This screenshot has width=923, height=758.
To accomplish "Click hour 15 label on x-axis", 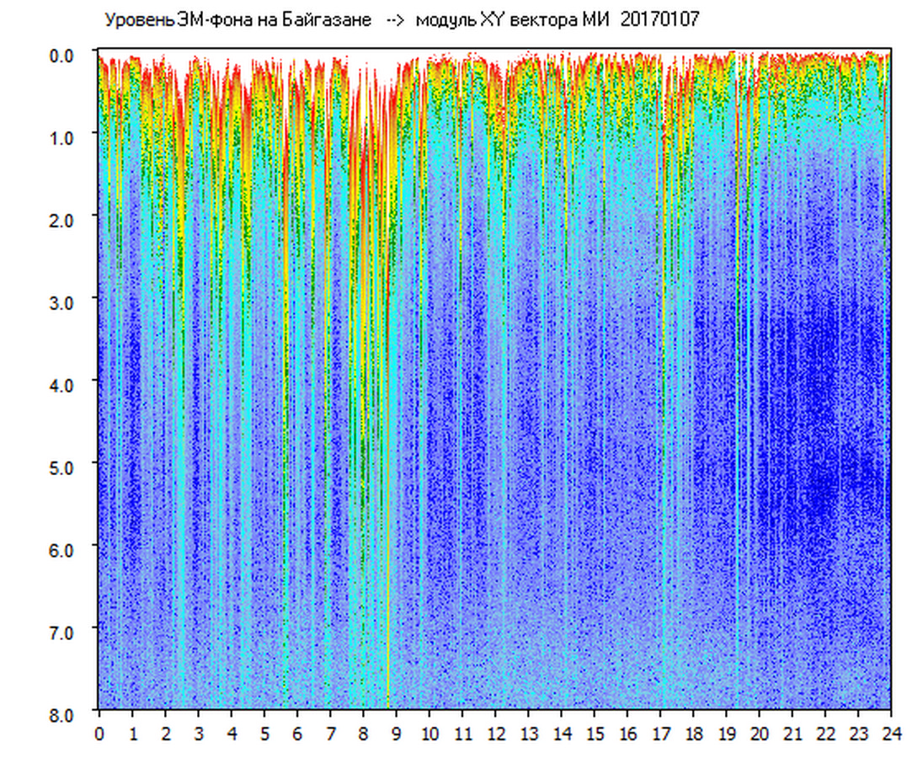I will click(595, 733).
